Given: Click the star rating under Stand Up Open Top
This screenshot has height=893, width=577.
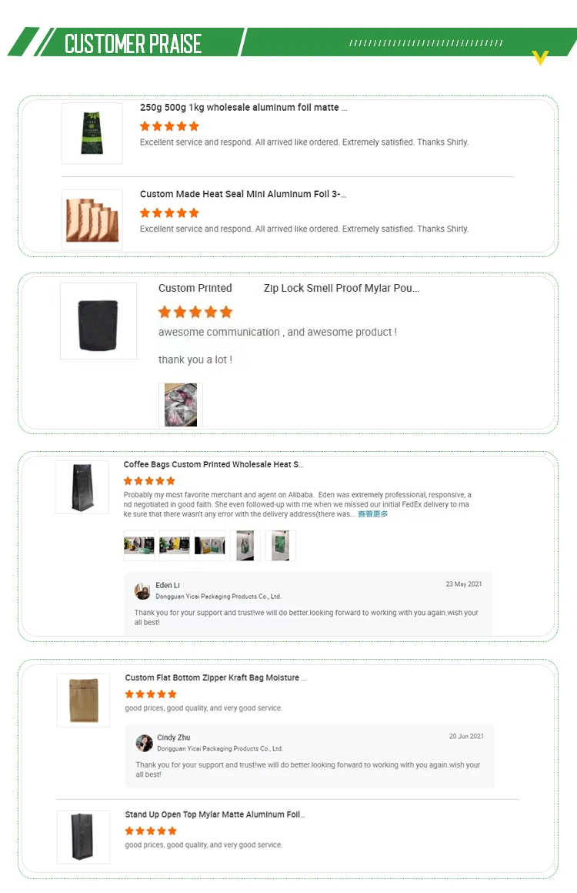Looking at the screenshot, I should (x=151, y=831).
